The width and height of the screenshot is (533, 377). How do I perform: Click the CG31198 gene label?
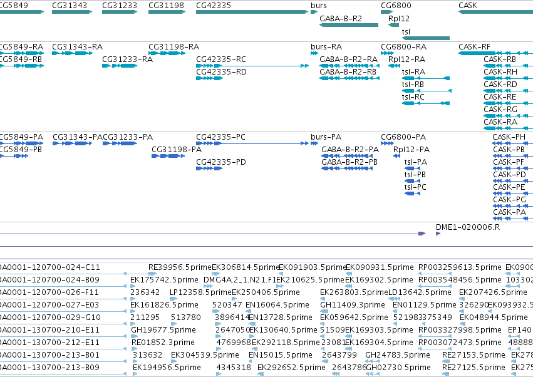(x=166, y=6)
